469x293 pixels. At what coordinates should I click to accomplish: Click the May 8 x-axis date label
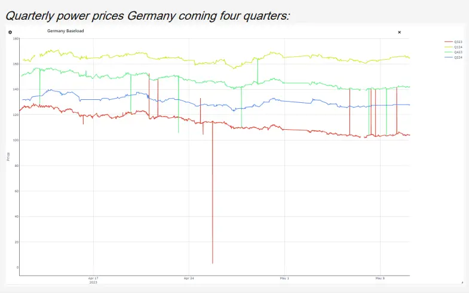380,279
